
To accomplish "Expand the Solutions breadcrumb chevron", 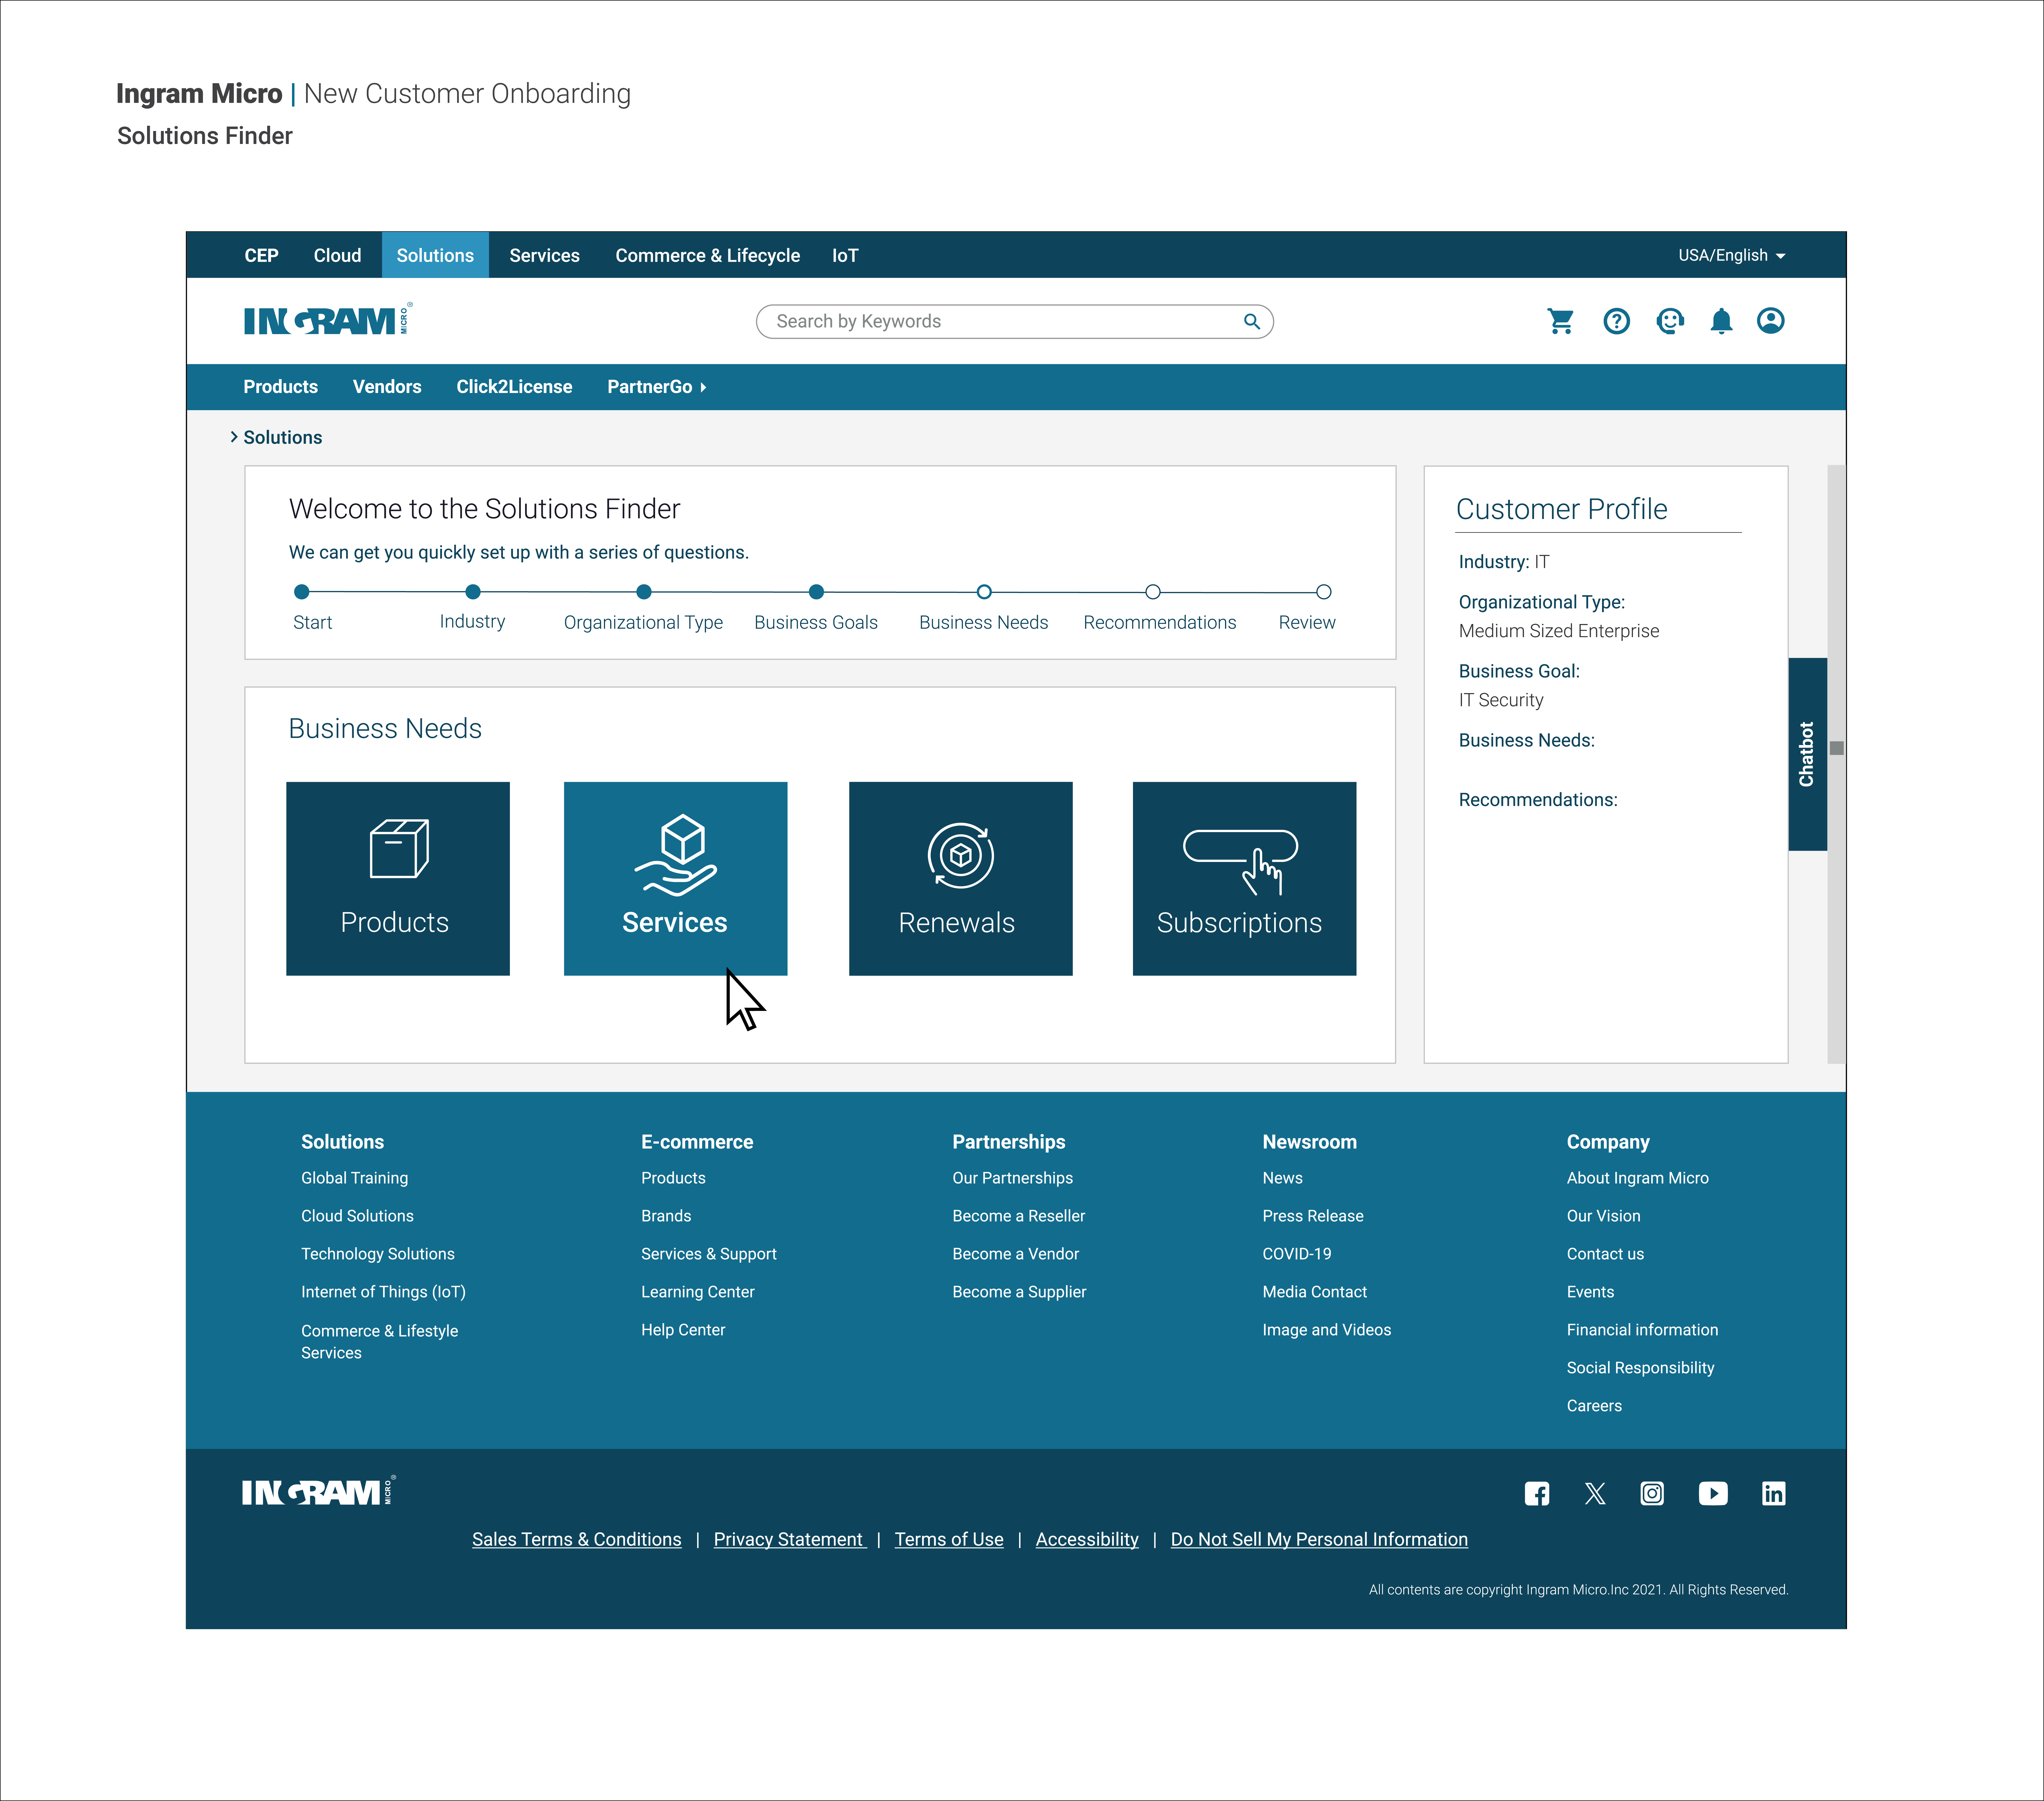I will [234, 437].
